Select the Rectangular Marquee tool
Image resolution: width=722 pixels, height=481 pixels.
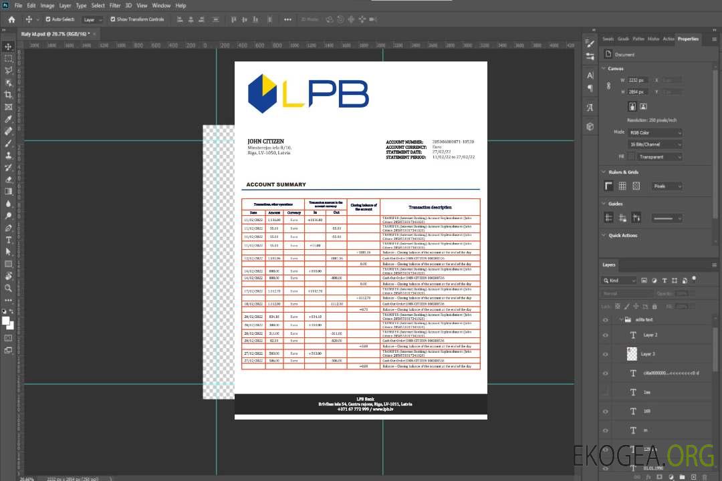click(8, 59)
